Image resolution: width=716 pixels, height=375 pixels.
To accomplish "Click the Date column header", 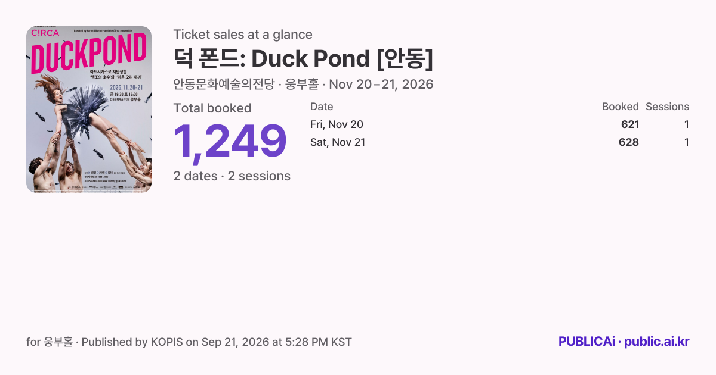I will coord(322,107).
